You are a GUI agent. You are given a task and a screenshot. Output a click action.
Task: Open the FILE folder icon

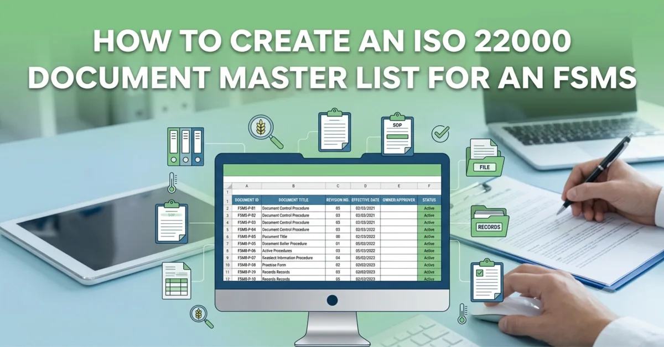click(484, 157)
